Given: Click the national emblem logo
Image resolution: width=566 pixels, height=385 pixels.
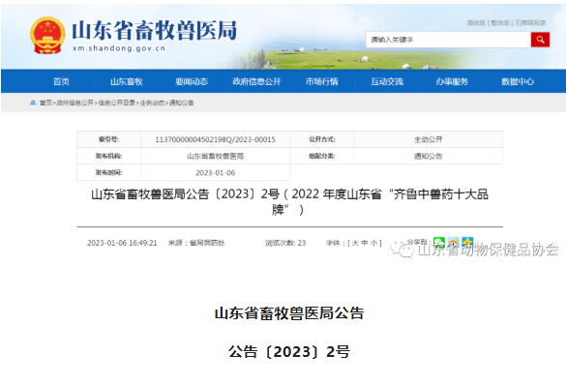Looking at the screenshot, I should pos(47,36).
